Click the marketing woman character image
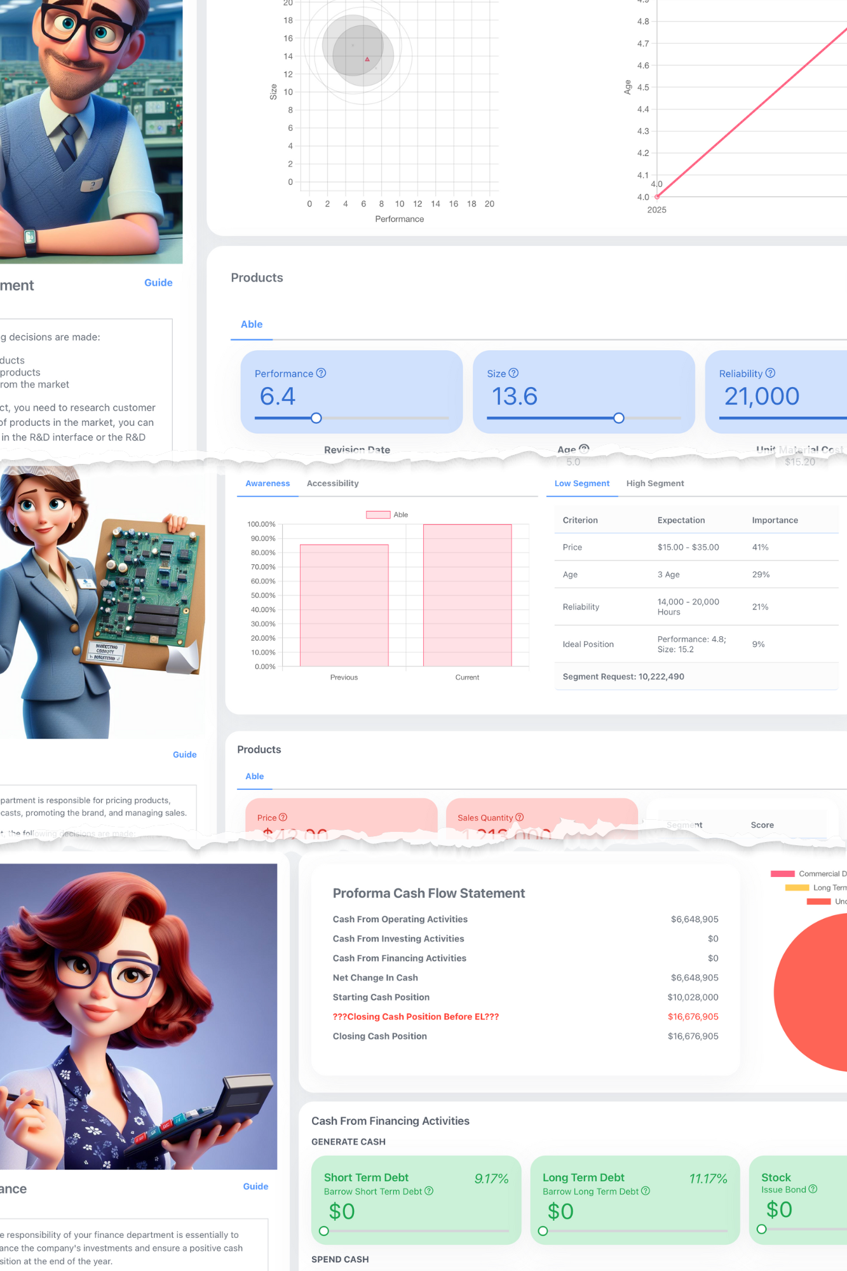This screenshot has width=847, height=1271. pyautogui.click(x=102, y=601)
